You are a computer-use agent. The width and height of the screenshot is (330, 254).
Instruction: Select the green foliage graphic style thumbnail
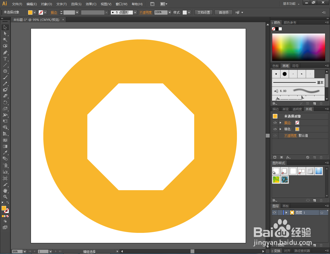click(276, 180)
